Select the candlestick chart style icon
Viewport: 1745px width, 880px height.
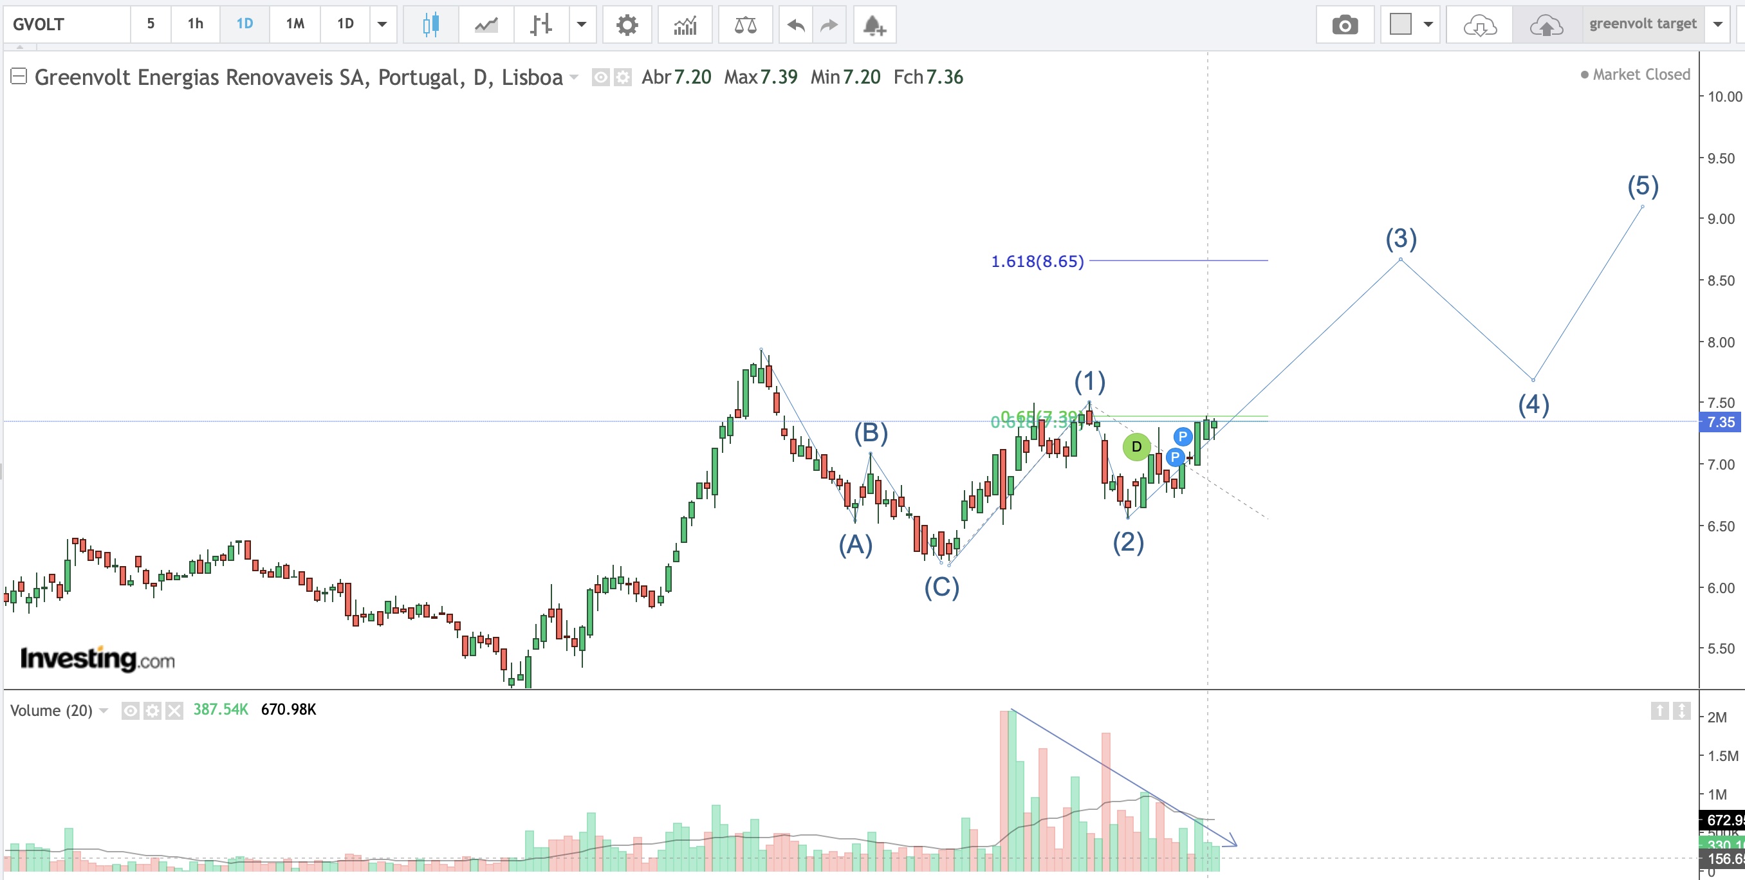(430, 25)
